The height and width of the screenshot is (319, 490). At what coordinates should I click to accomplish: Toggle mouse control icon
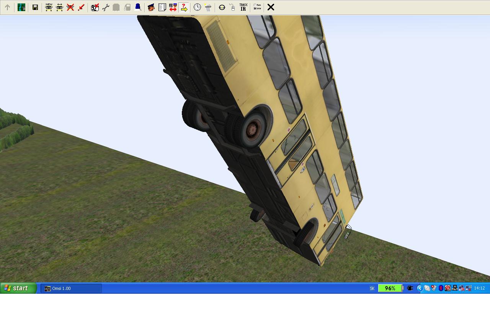click(x=232, y=7)
